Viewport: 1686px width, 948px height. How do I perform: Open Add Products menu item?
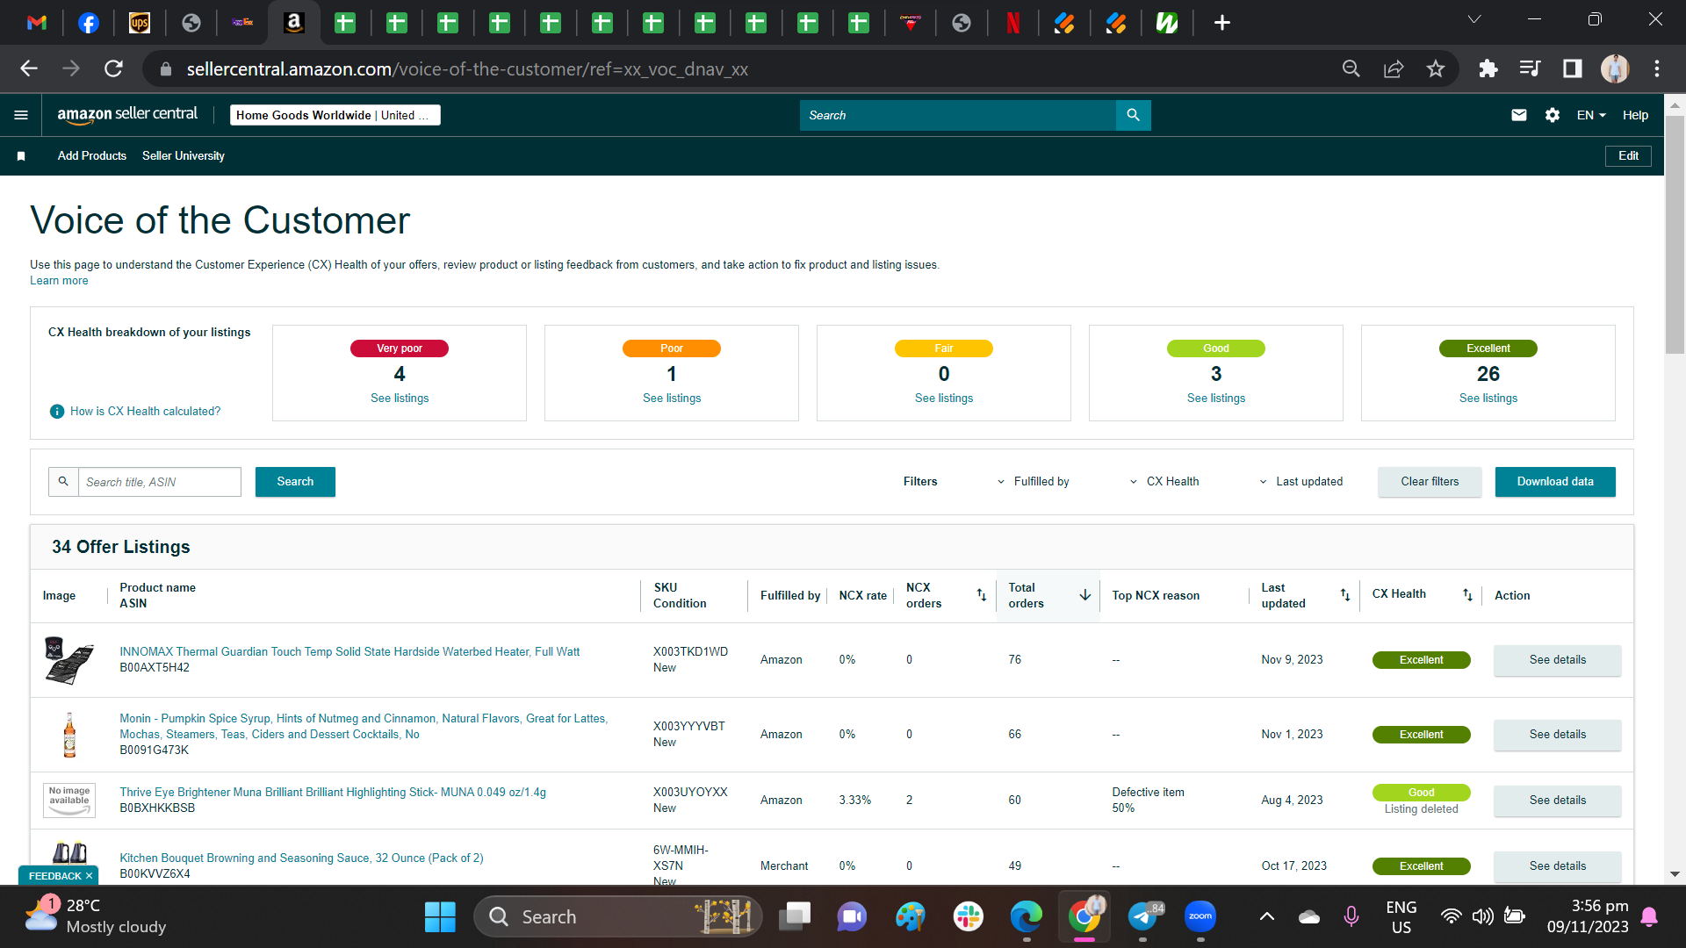click(92, 156)
